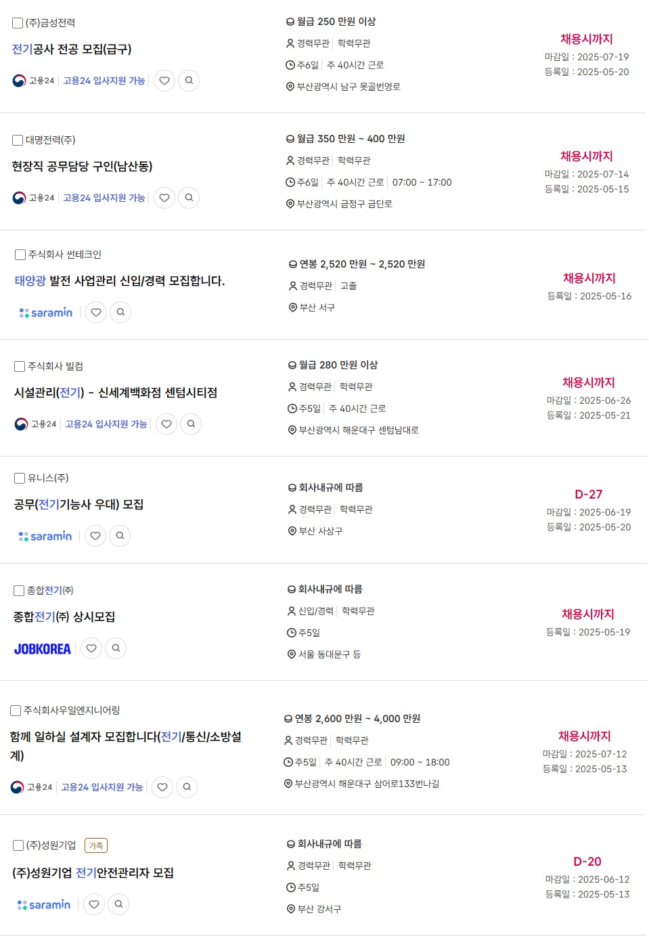Check the (주)금성전력 checkbox

(x=18, y=23)
